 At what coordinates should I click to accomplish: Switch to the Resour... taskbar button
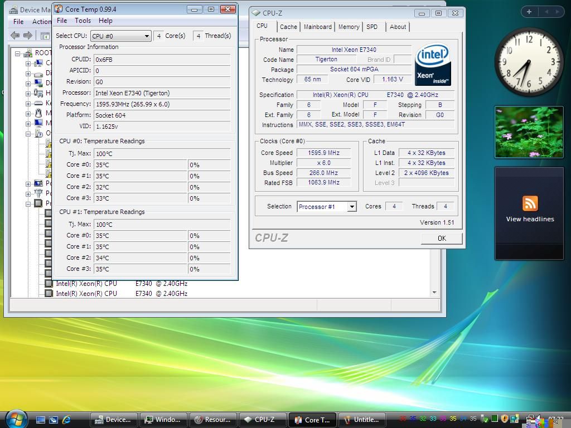213,420
